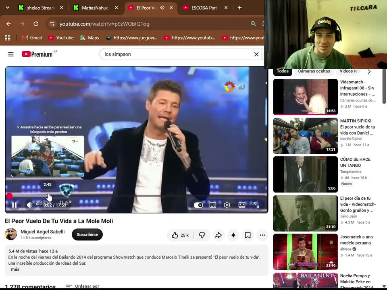Image resolution: width=387 pixels, height=290 pixels.
Task: Open 'Josematch a una modelo peruana' title
Action: [x=356, y=240]
